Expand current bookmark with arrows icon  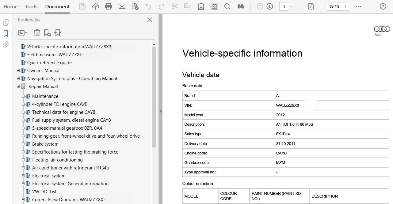pyautogui.click(x=58, y=33)
